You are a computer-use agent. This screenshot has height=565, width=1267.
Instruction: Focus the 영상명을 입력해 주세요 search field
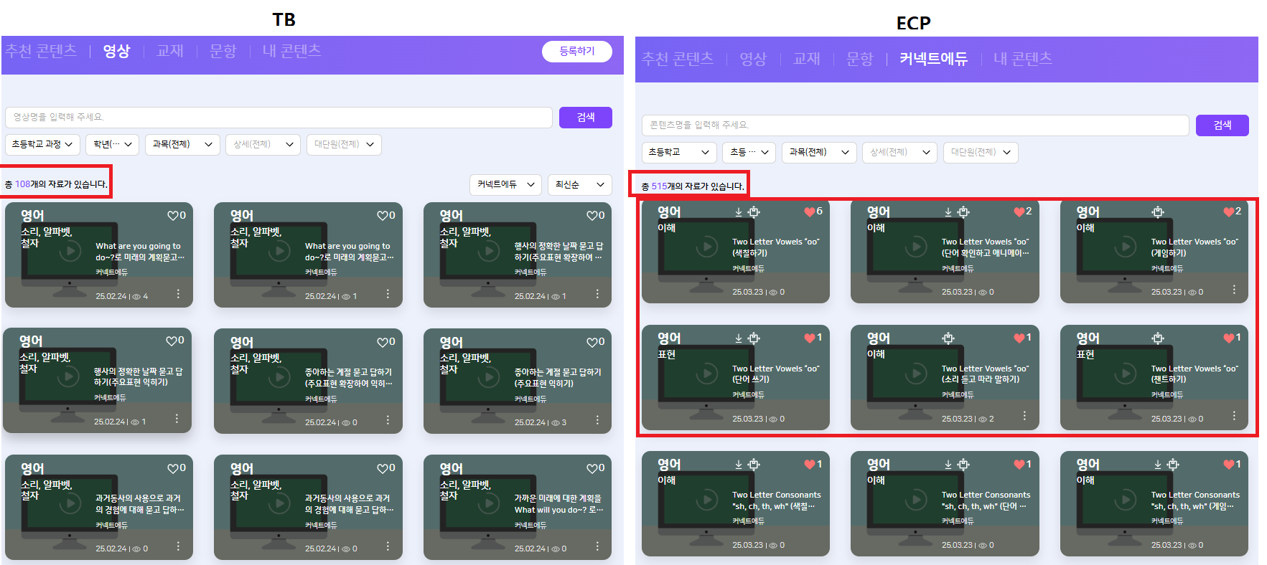point(279,117)
